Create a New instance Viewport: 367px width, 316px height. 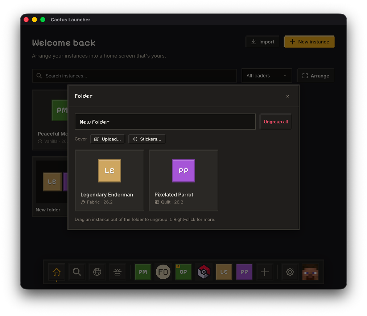(309, 42)
